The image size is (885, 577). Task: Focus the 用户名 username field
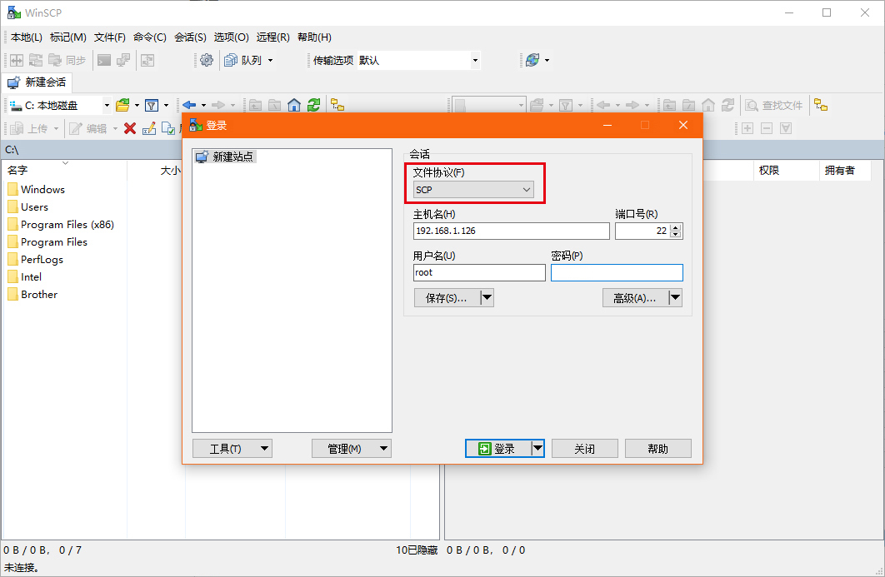(x=479, y=272)
